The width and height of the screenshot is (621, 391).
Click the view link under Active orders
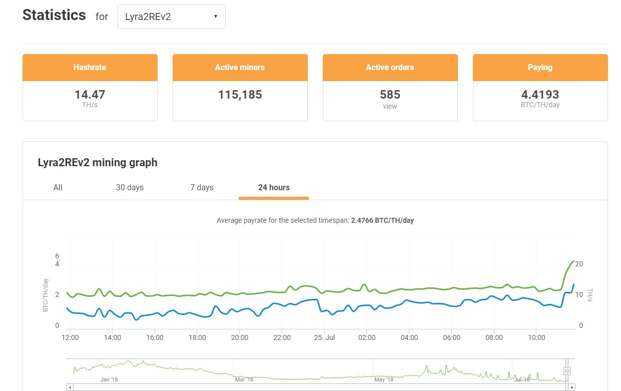(390, 106)
